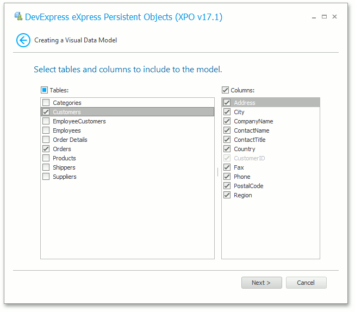Click the back arrow icon
Viewport: 355px width, 312px height.
click(x=23, y=40)
